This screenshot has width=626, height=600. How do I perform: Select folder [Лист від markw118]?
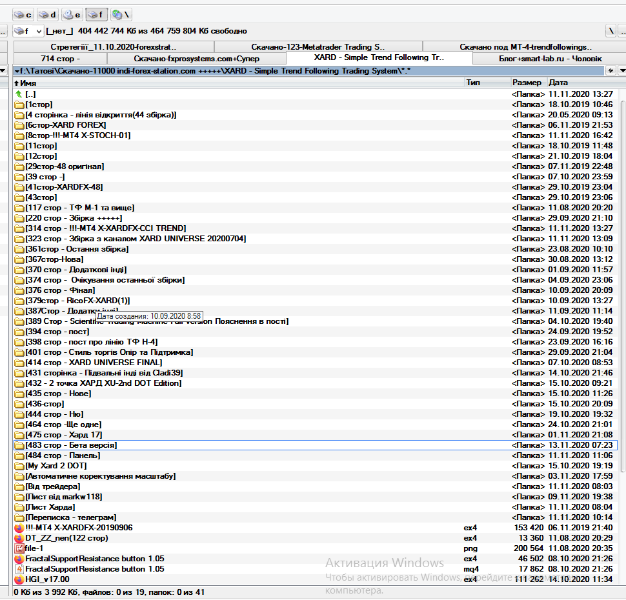coord(316,497)
